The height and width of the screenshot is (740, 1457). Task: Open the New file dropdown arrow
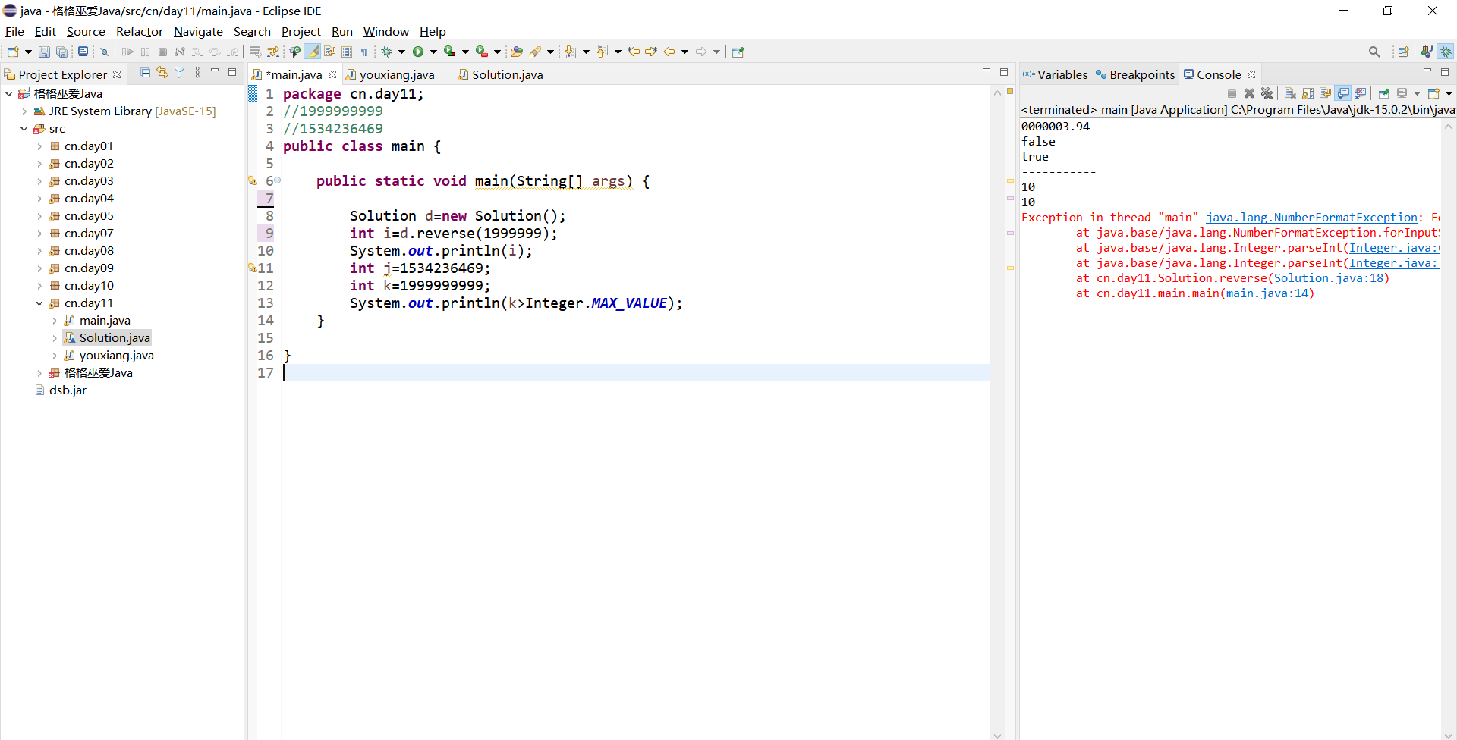click(x=28, y=52)
